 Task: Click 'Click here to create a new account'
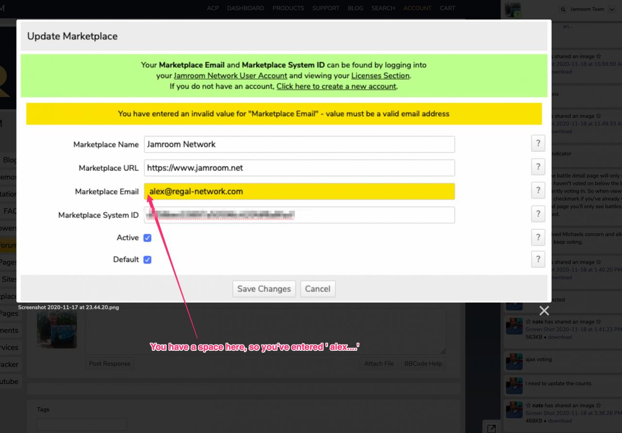337,86
